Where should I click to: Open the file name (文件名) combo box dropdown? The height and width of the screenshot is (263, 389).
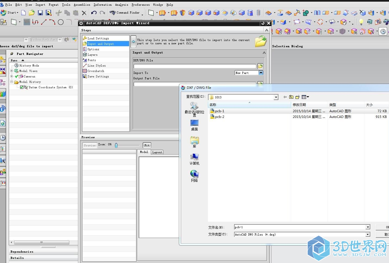368,227
